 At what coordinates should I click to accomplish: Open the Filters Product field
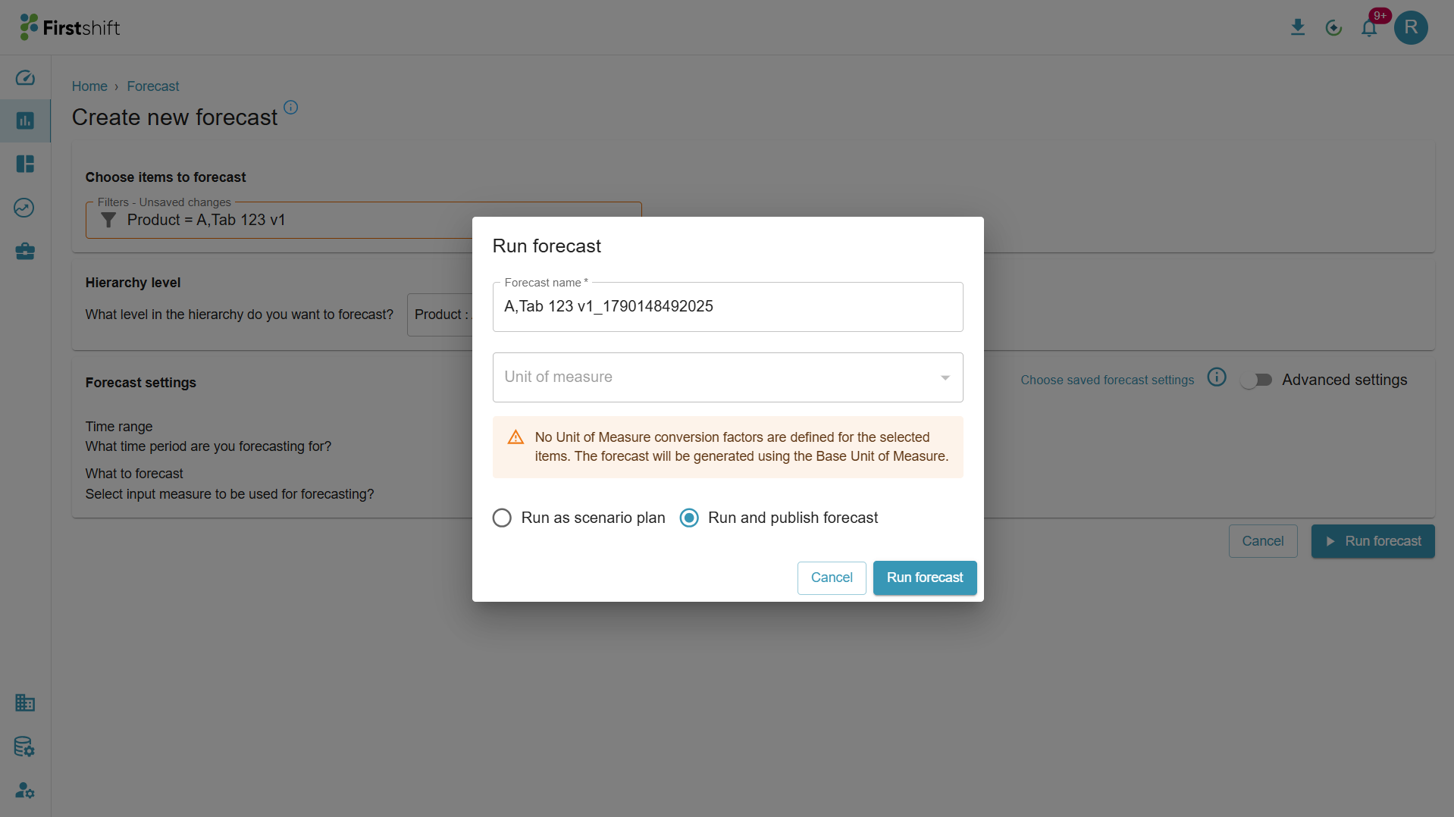pyautogui.click(x=279, y=220)
